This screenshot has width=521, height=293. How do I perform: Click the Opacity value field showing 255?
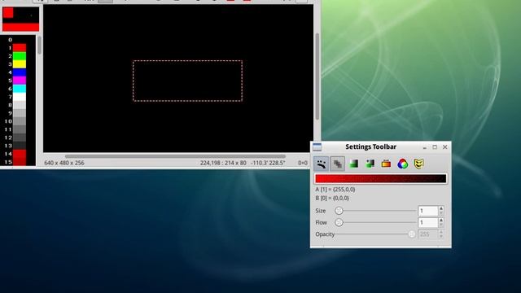(x=428, y=234)
